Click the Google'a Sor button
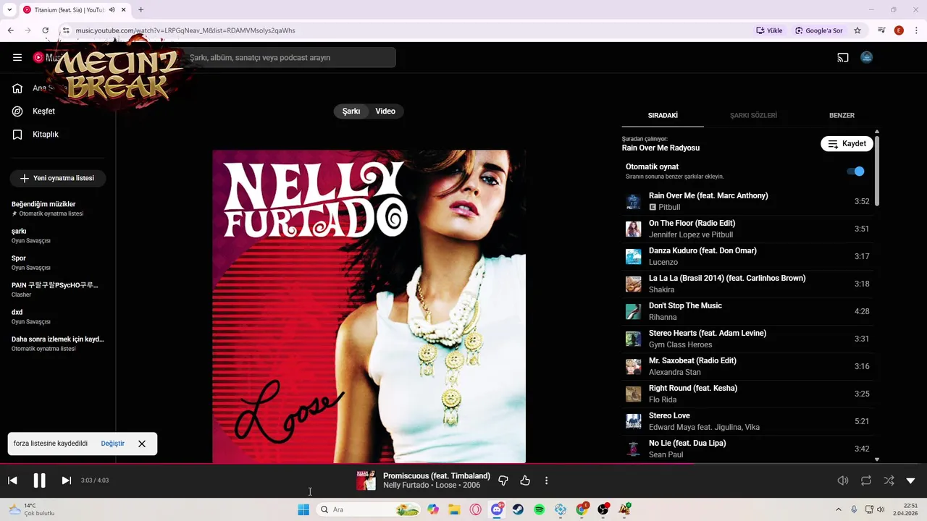 [x=818, y=30]
